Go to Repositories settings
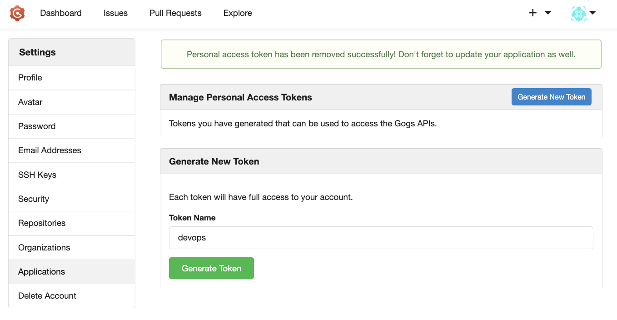This screenshot has height=320, width=617. tap(42, 223)
